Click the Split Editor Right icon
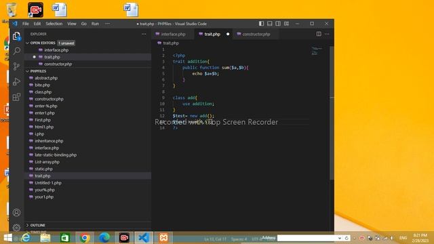Image resolution: width=434 pixels, height=244 pixels. coord(319,34)
